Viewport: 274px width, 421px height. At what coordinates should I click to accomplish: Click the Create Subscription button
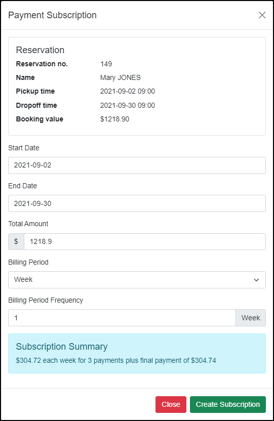tap(228, 404)
